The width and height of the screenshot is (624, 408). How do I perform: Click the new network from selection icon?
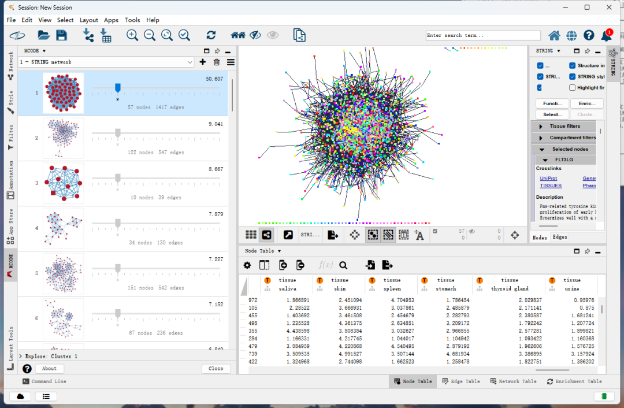coord(299,35)
